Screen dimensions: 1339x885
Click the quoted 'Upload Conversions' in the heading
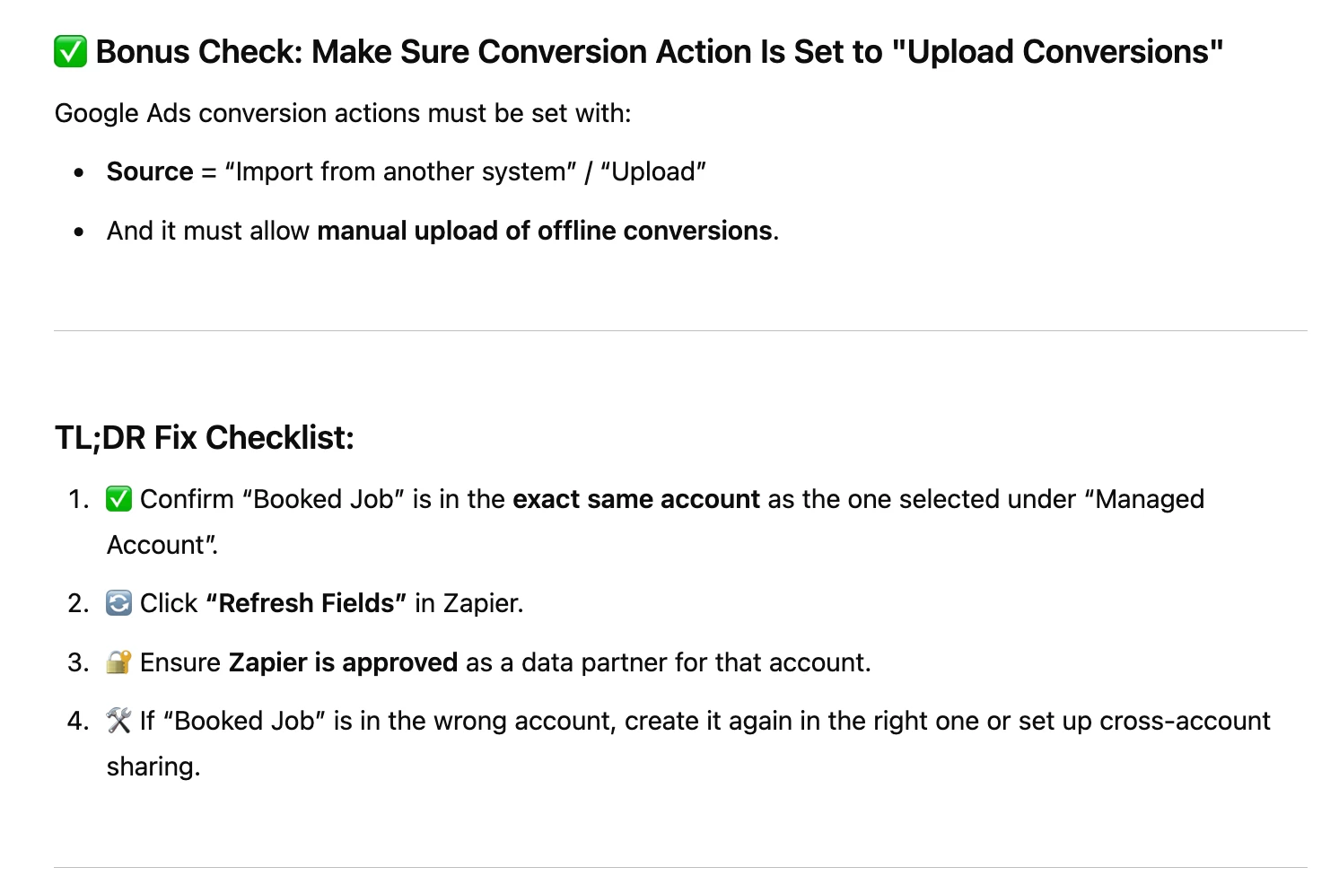click(1058, 52)
